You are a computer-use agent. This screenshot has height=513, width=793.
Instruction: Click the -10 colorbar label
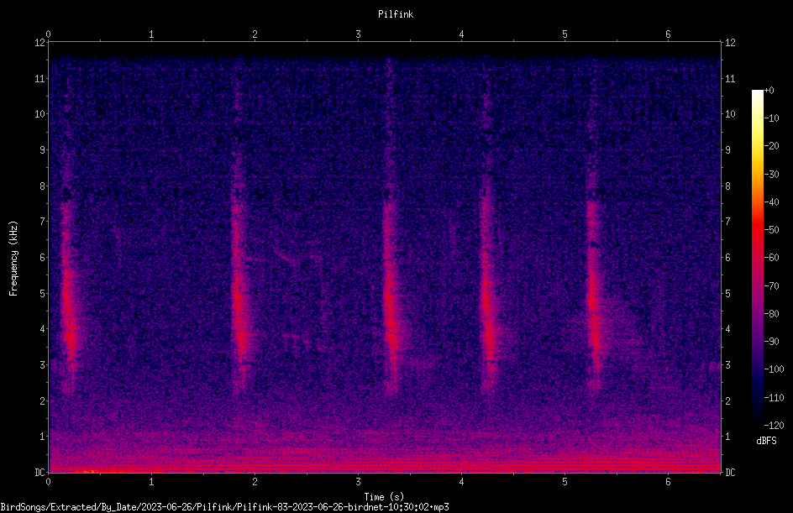tap(772, 118)
